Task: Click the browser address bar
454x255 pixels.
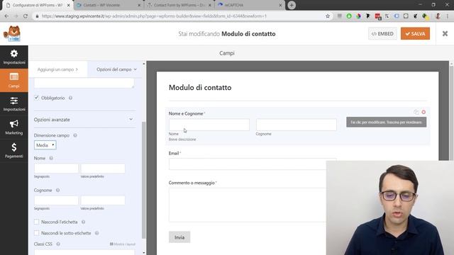Action: click(x=179, y=16)
